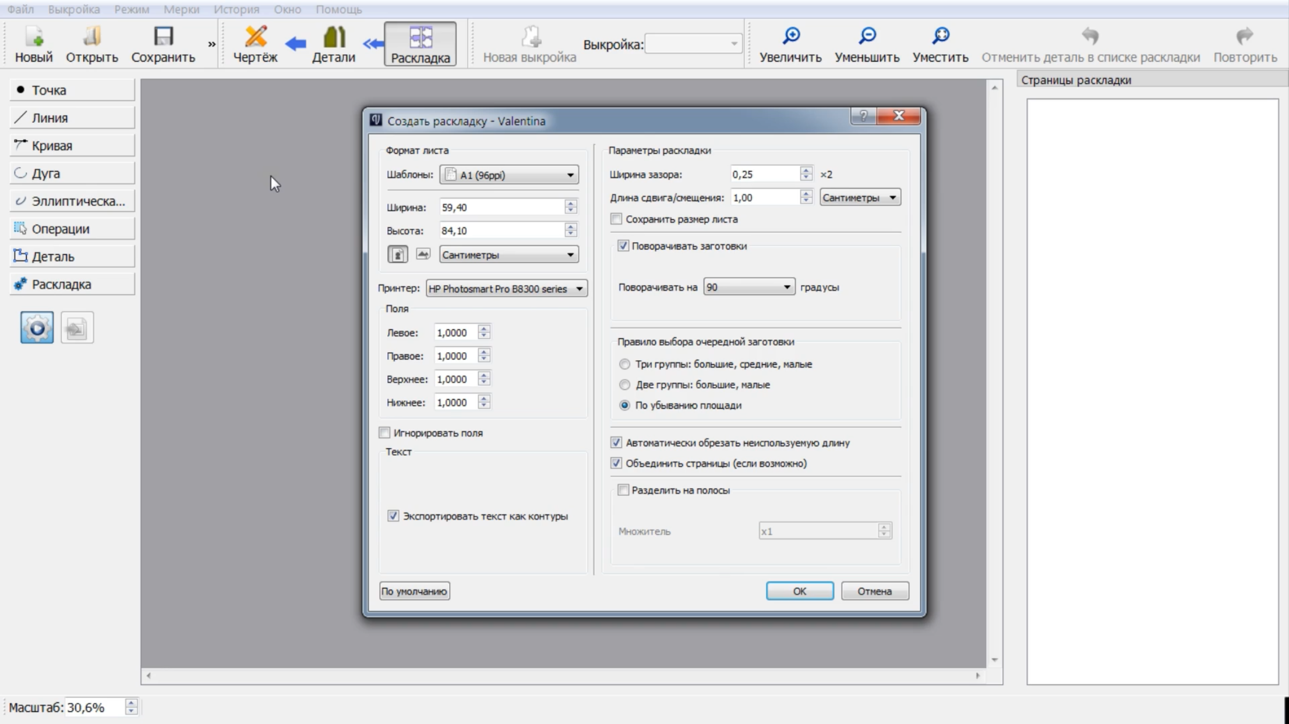1289x724 pixels.
Task: Click the undo arrow, Отменить деталь в списке раскладки
Action: click(x=1090, y=44)
